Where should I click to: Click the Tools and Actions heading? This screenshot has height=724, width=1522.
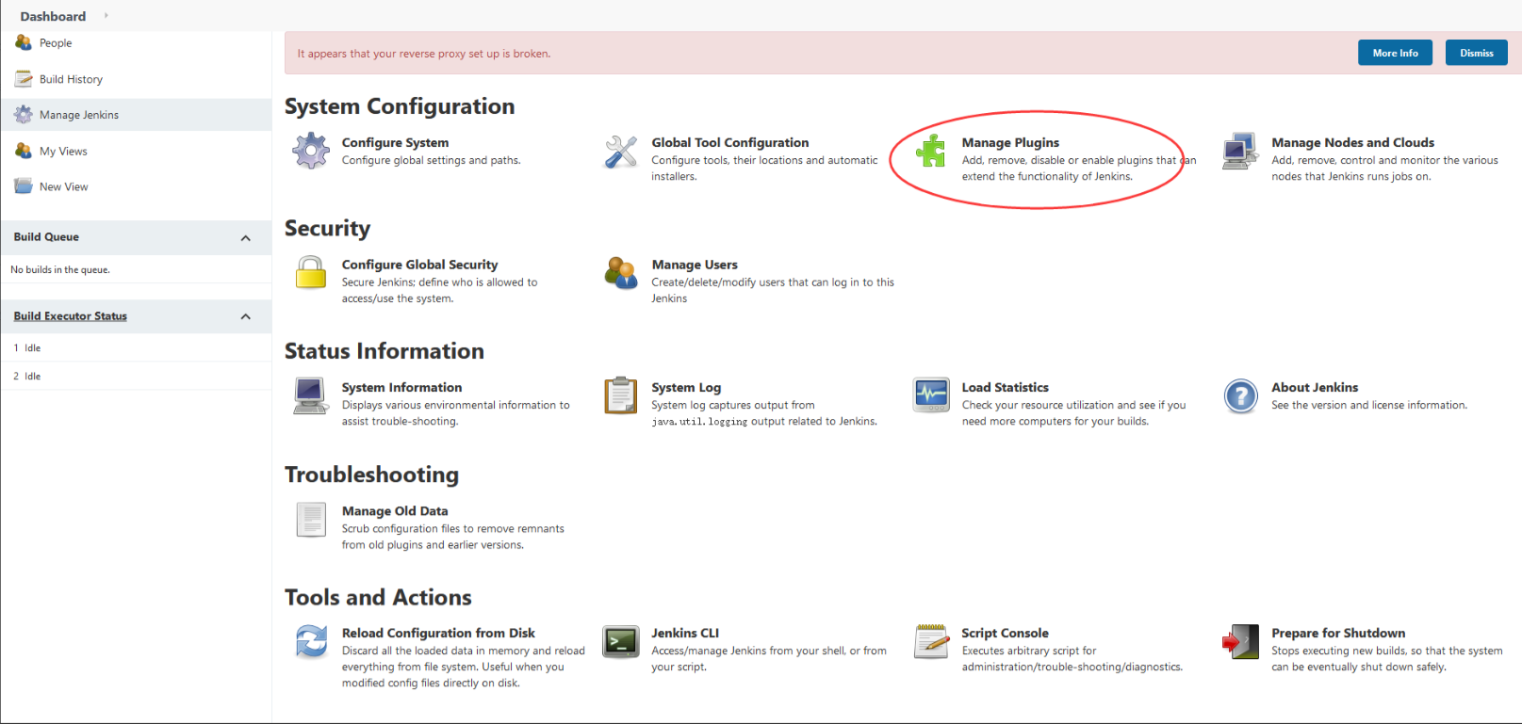378,598
